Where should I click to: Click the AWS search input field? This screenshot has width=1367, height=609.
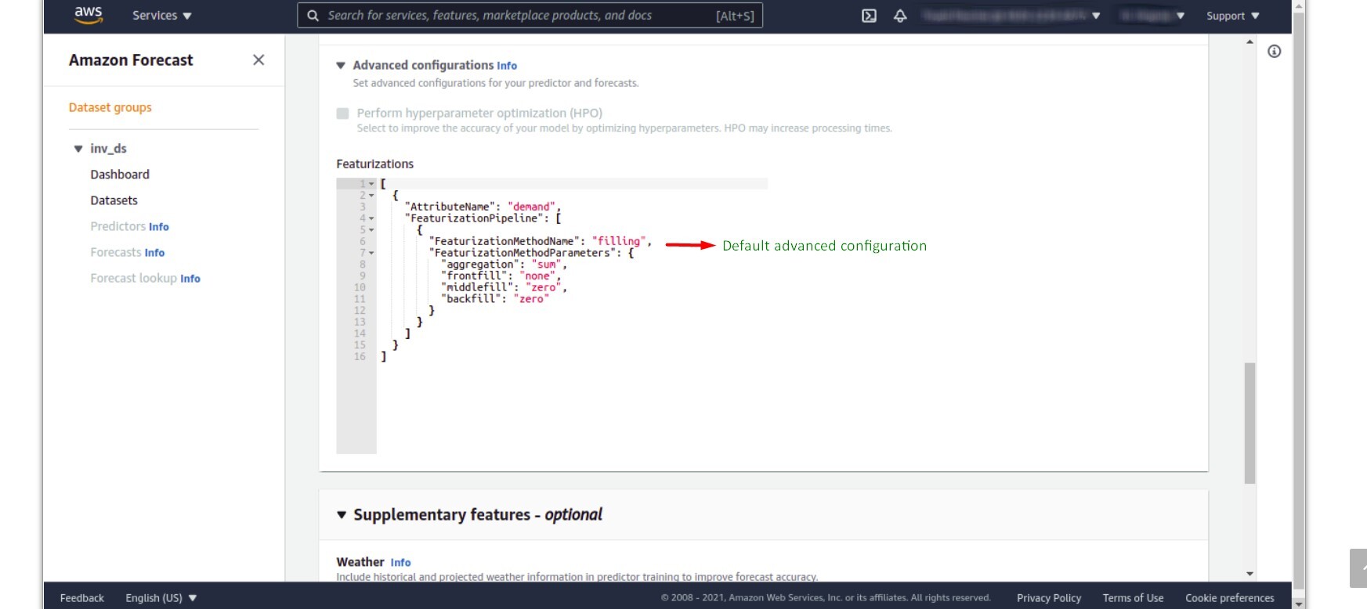(x=530, y=16)
